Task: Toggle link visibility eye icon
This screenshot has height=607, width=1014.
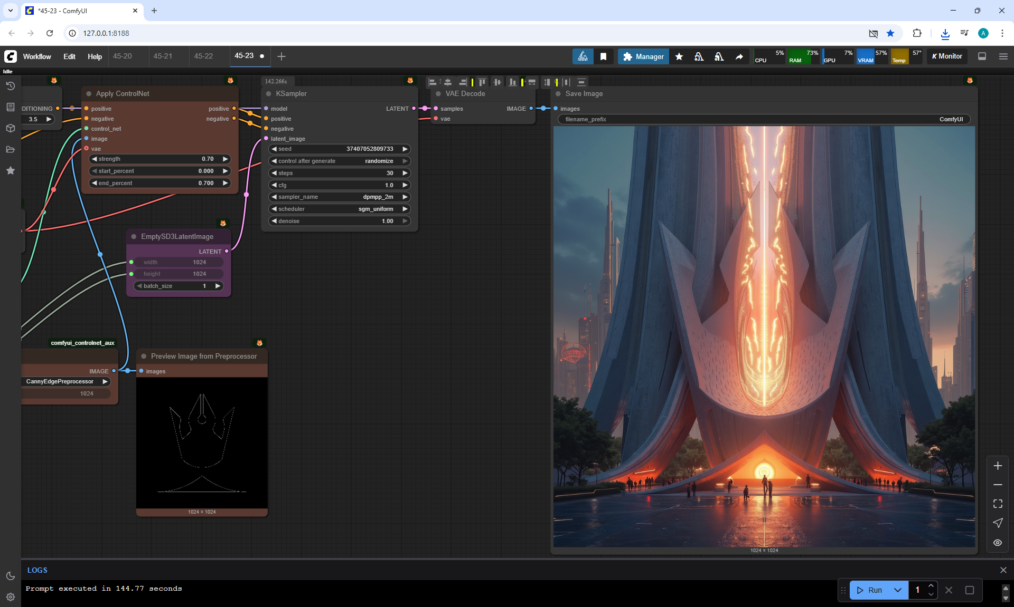Action: 997,542
